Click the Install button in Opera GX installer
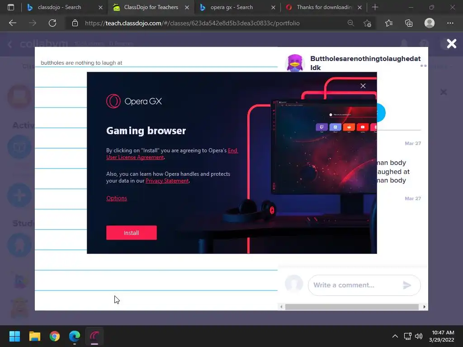This screenshot has height=347, width=463. (132, 233)
